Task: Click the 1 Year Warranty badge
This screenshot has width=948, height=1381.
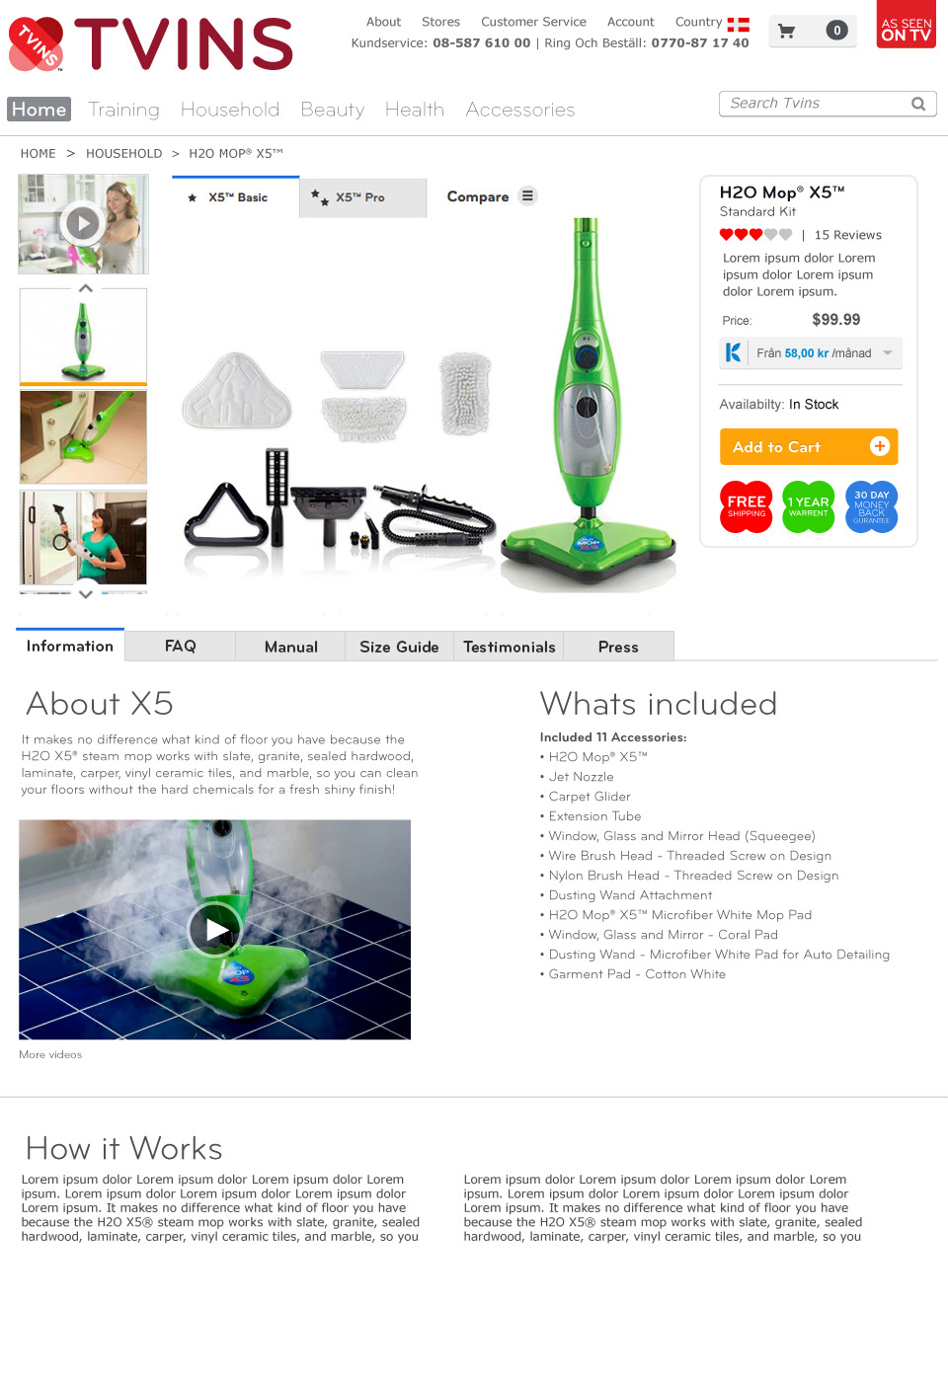Action: point(809,506)
